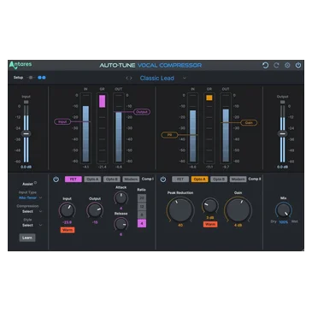Click the Release knob
This screenshot has height=312, width=312.
[121, 224]
